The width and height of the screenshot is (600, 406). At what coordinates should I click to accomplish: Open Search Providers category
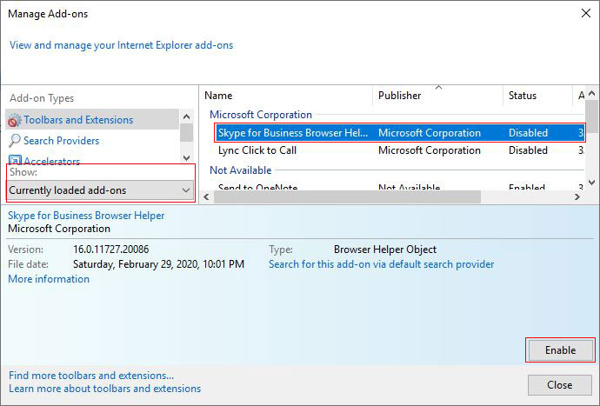(61, 141)
